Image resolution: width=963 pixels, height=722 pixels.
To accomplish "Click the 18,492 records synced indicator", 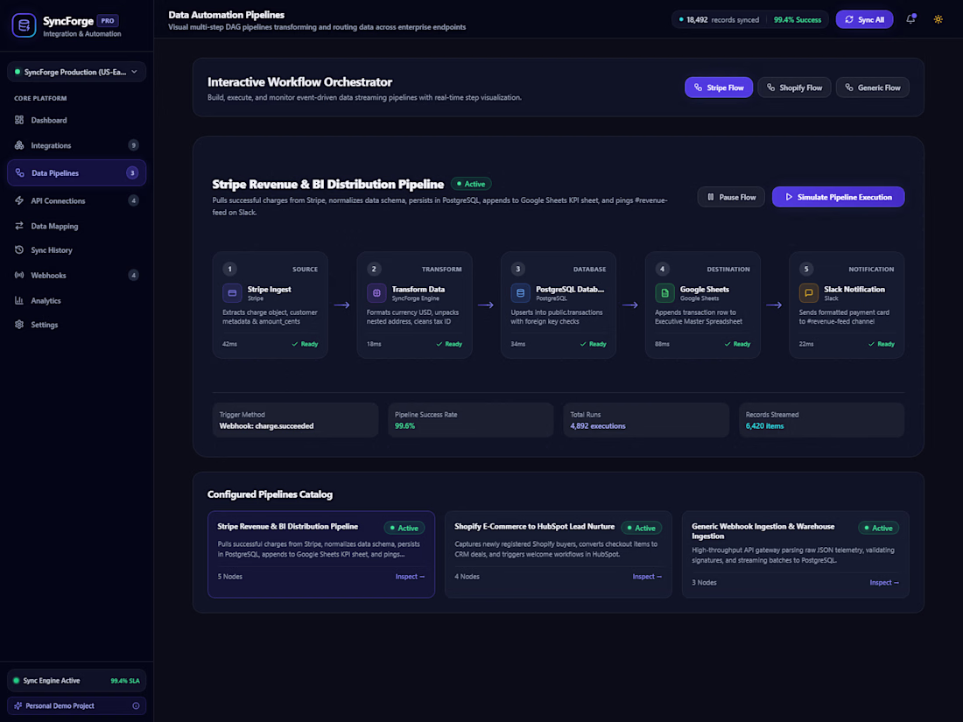I will (719, 19).
